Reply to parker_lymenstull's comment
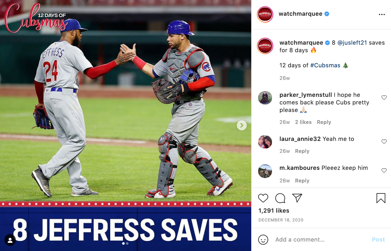Viewport: 391px width, 251px height. tap(324, 122)
